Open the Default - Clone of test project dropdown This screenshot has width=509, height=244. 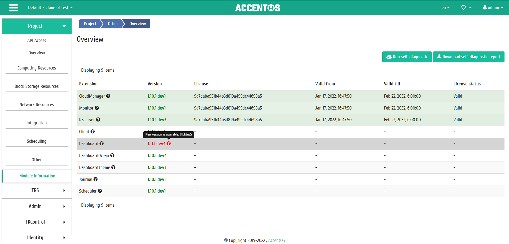click(50, 8)
